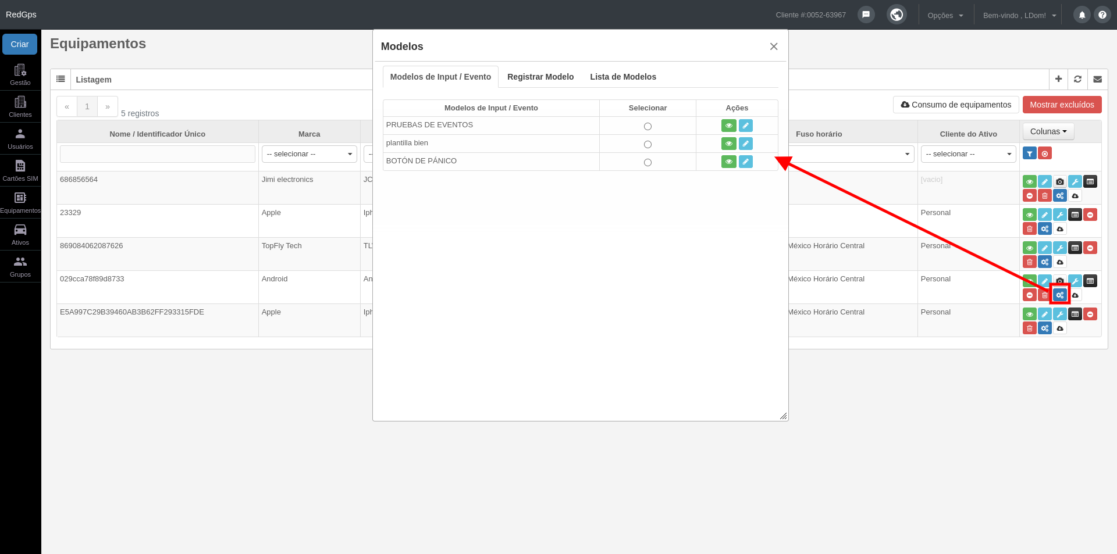Edit the BOTÓN DE PÁNICO model
The image size is (1117, 554).
(x=745, y=162)
